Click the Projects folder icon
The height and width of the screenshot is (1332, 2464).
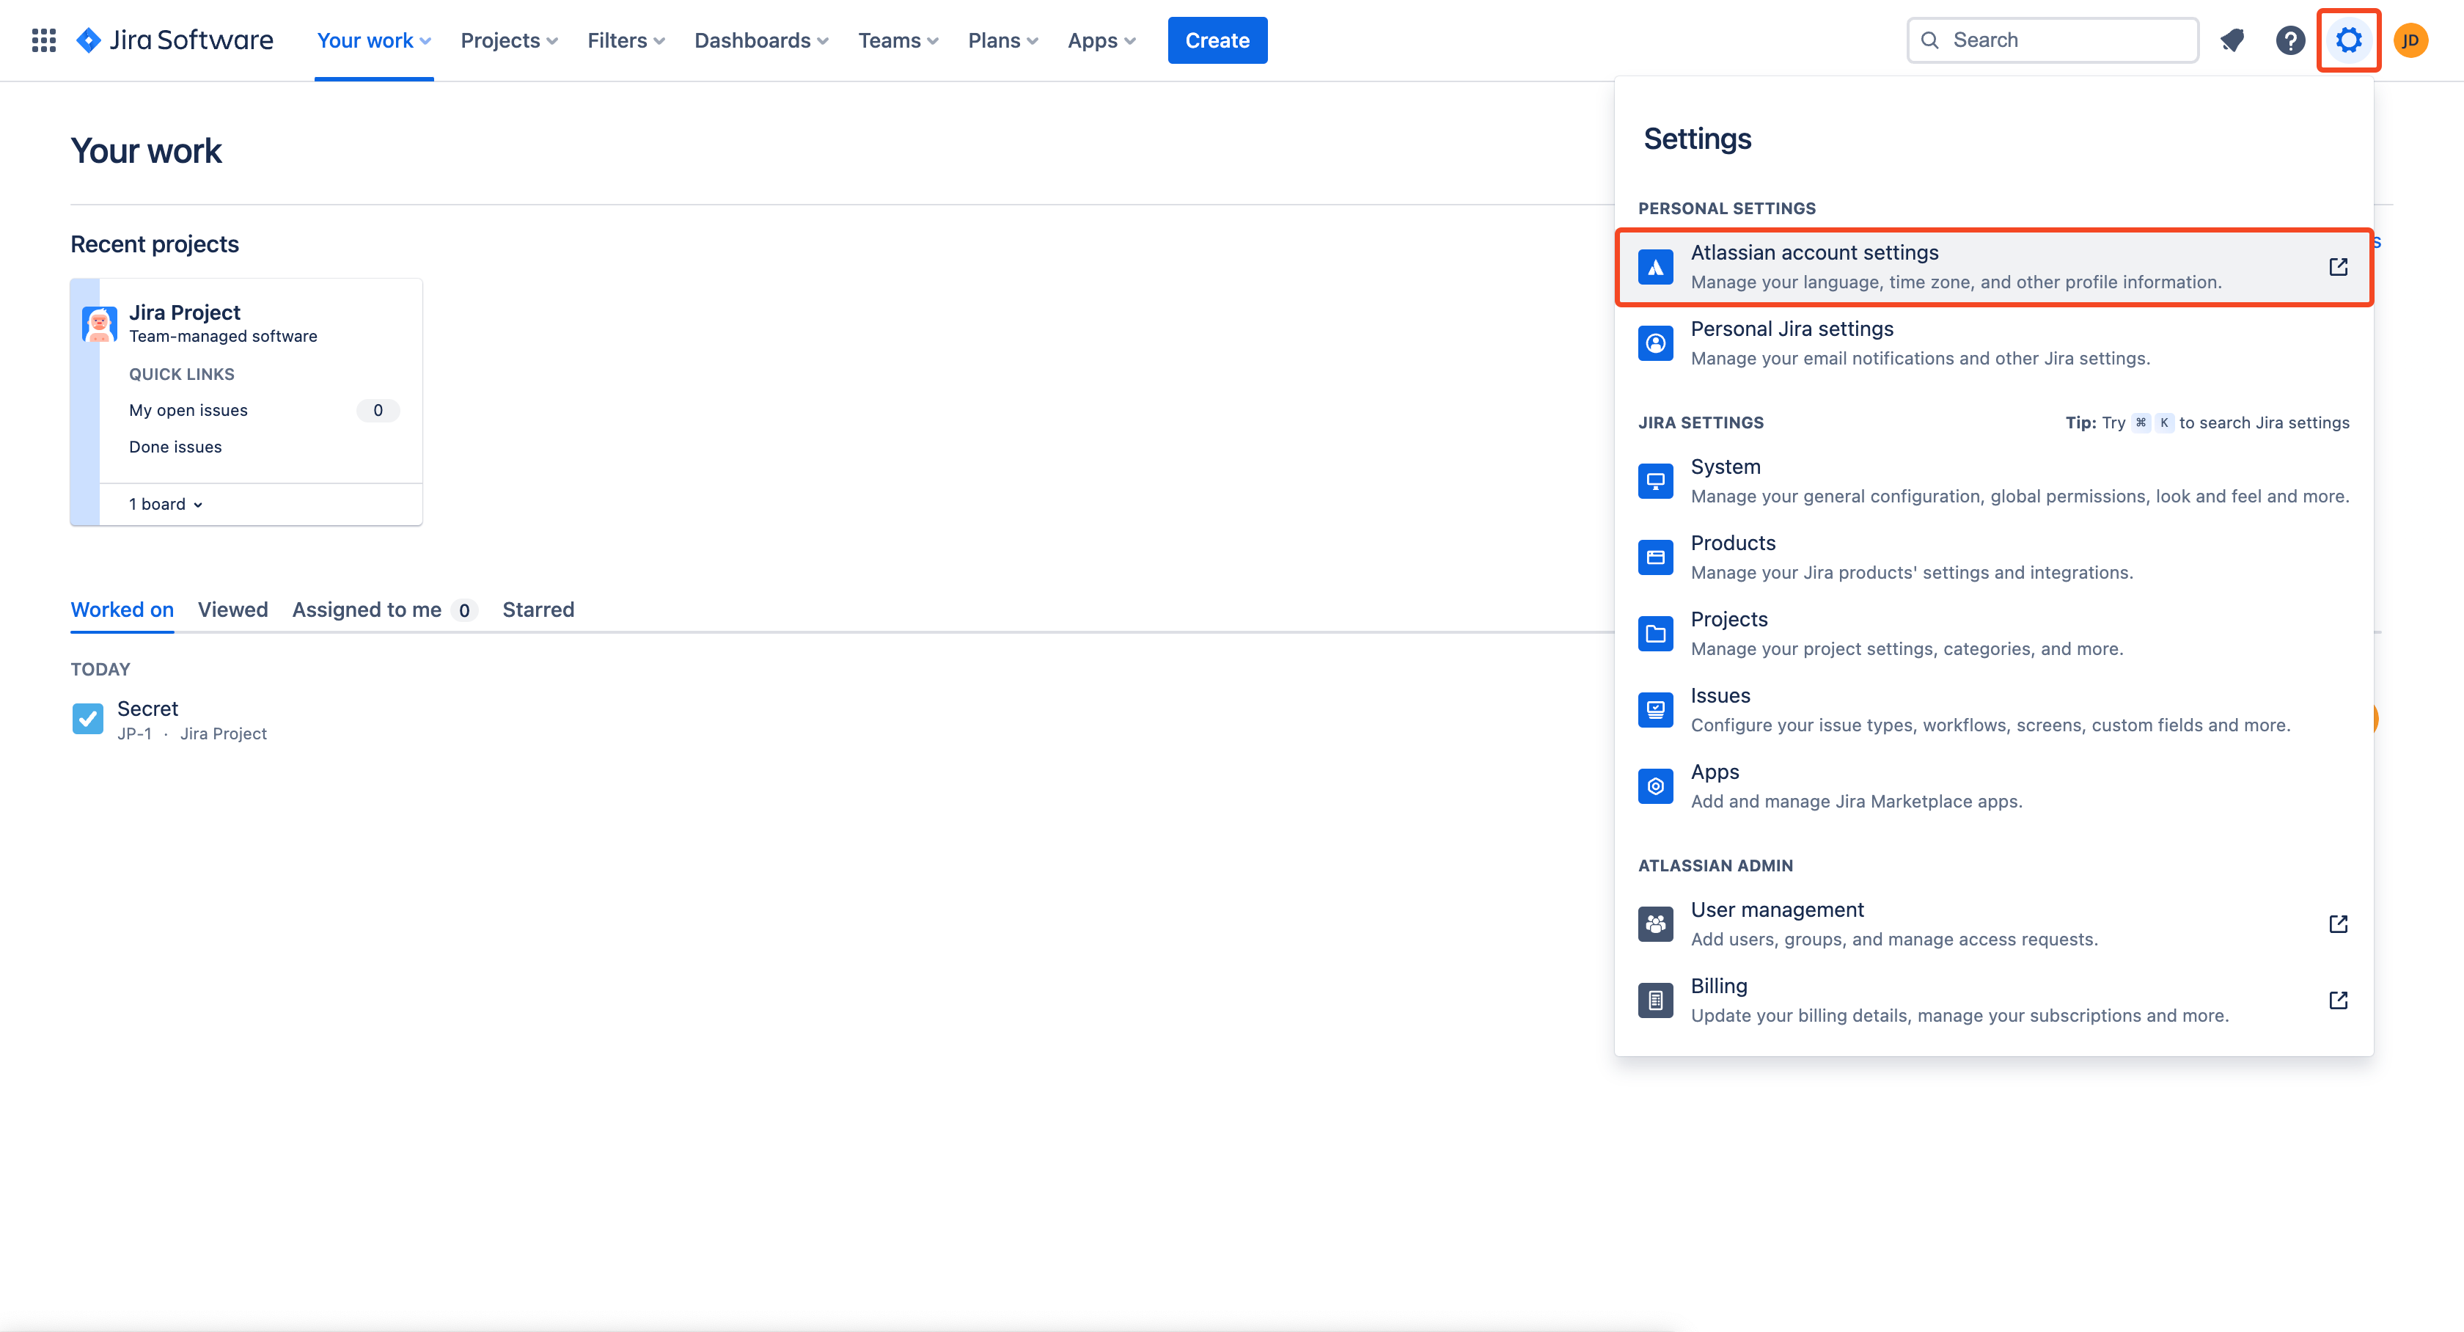pos(1655,634)
